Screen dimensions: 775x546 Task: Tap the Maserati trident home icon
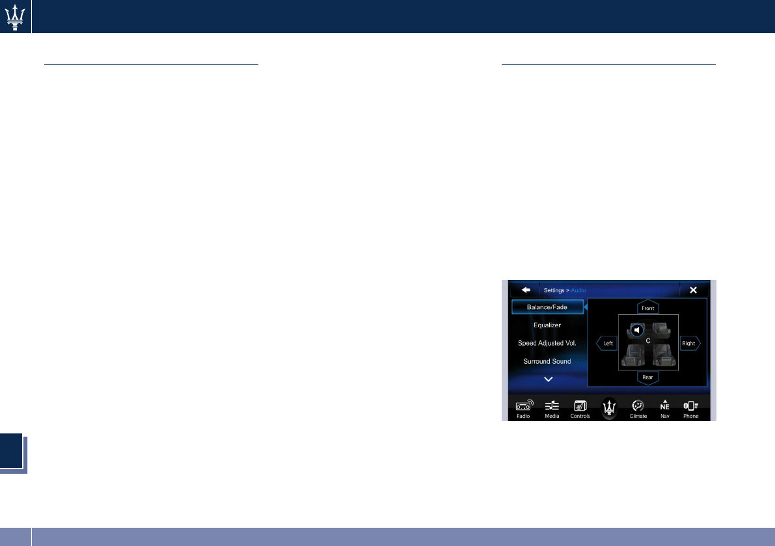[x=609, y=408]
